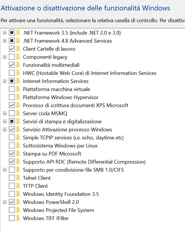185x231 pixels.
Task: Uncheck Supporto API RDC checkbox
Action: (x=12, y=162)
